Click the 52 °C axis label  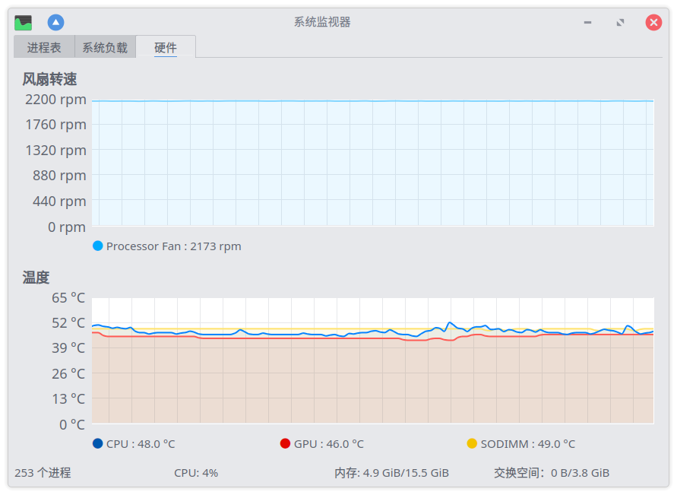(x=68, y=322)
